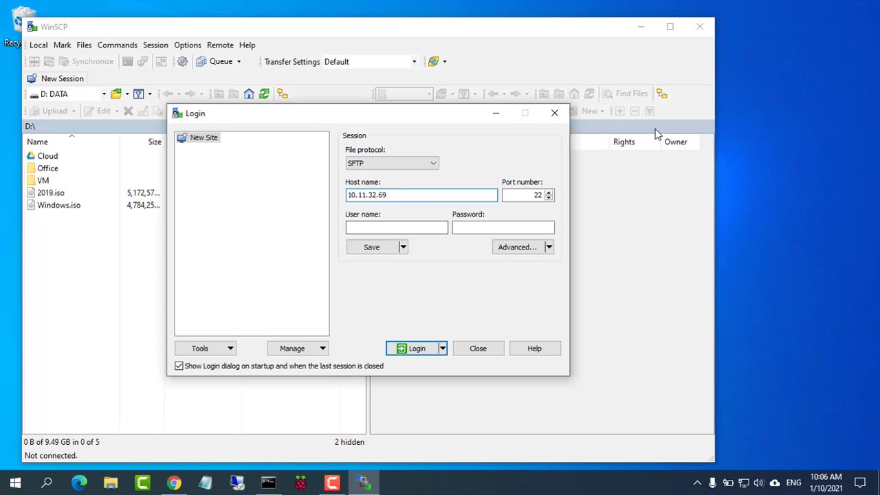Open the Files menu
The width and height of the screenshot is (880, 495).
84,45
